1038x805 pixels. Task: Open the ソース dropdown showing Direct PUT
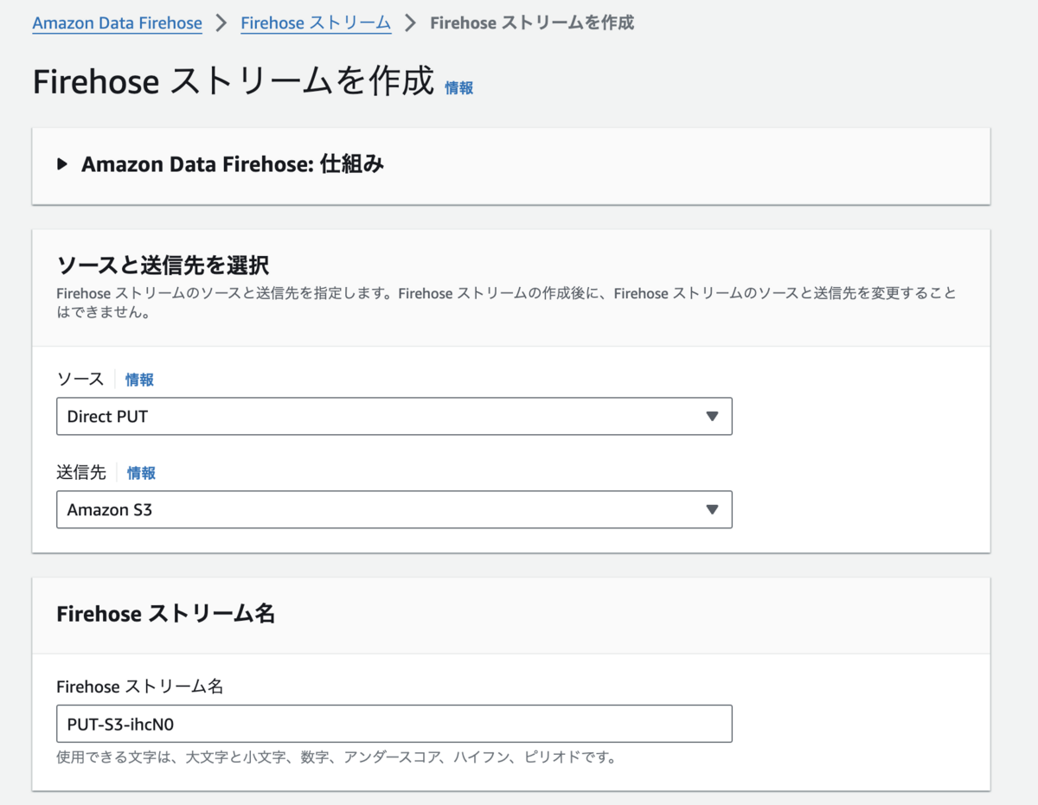tap(394, 416)
